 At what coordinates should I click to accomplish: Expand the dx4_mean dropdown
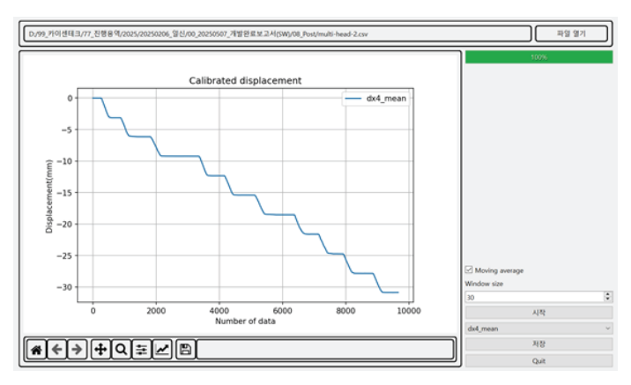click(x=538, y=328)
